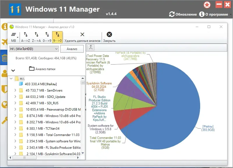Image resolution: width=233 pixels, height=168 pixels.
Task: Open the globe network sidebar section
Action: pyautogui.click(x=5, y=105)
